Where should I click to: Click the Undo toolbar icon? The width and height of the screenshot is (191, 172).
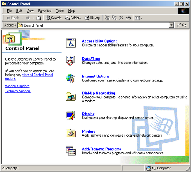click(x=128, y=18)
